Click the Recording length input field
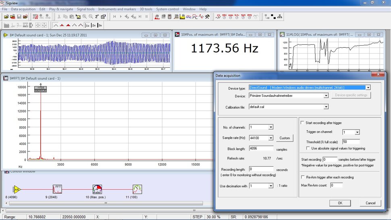 point(261,169)
